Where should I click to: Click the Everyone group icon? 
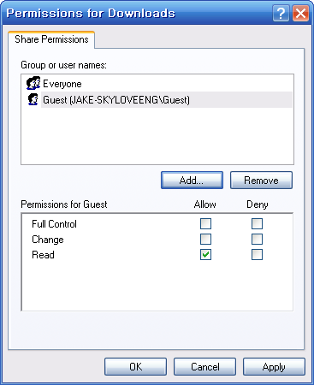[x=33, y=83]
